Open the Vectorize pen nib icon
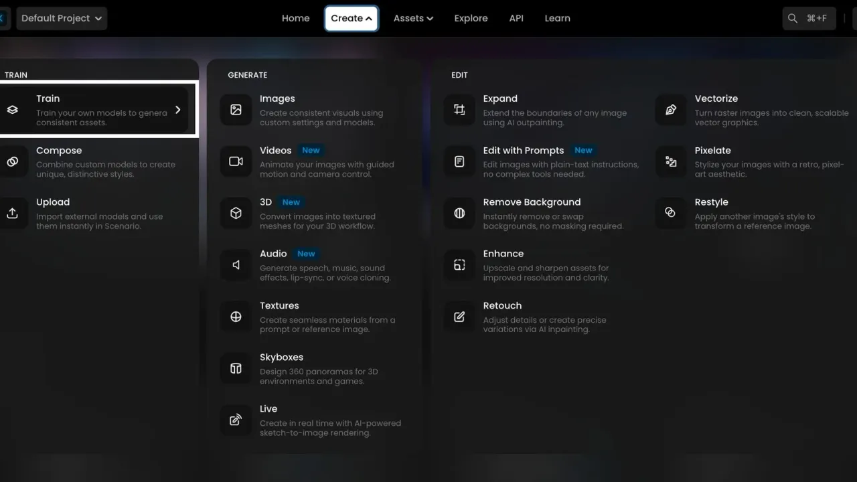Viewport: 857px width, 482px height. pos(671,110)
